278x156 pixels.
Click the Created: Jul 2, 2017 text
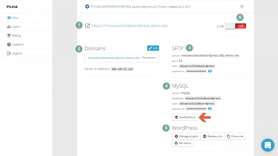[x=179, y=7]
